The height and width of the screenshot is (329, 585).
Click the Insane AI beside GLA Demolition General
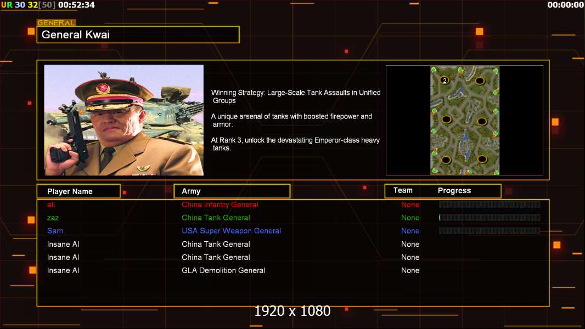[x=63, y=270]
